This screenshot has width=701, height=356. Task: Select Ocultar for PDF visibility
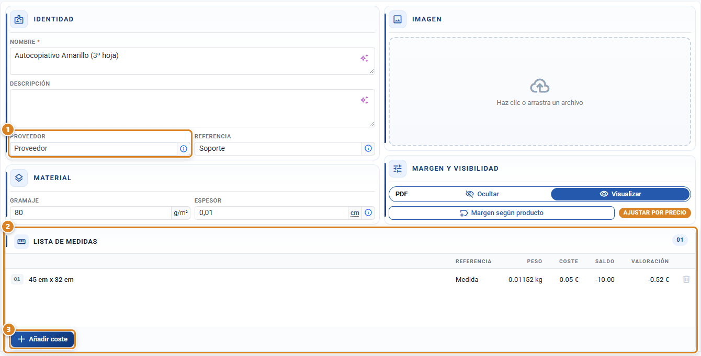click(x=482, y=194)
